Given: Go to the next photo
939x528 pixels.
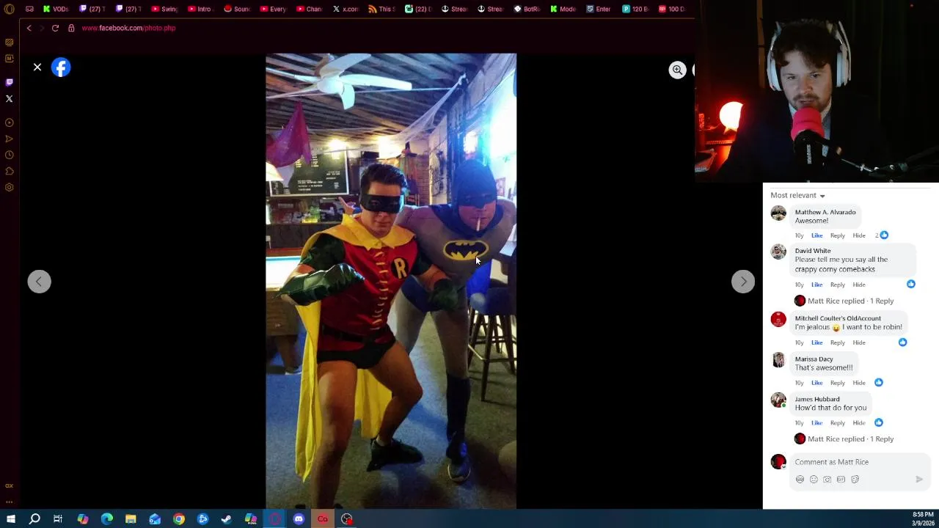Looking at the screenshot, I should tap(743, 282).
